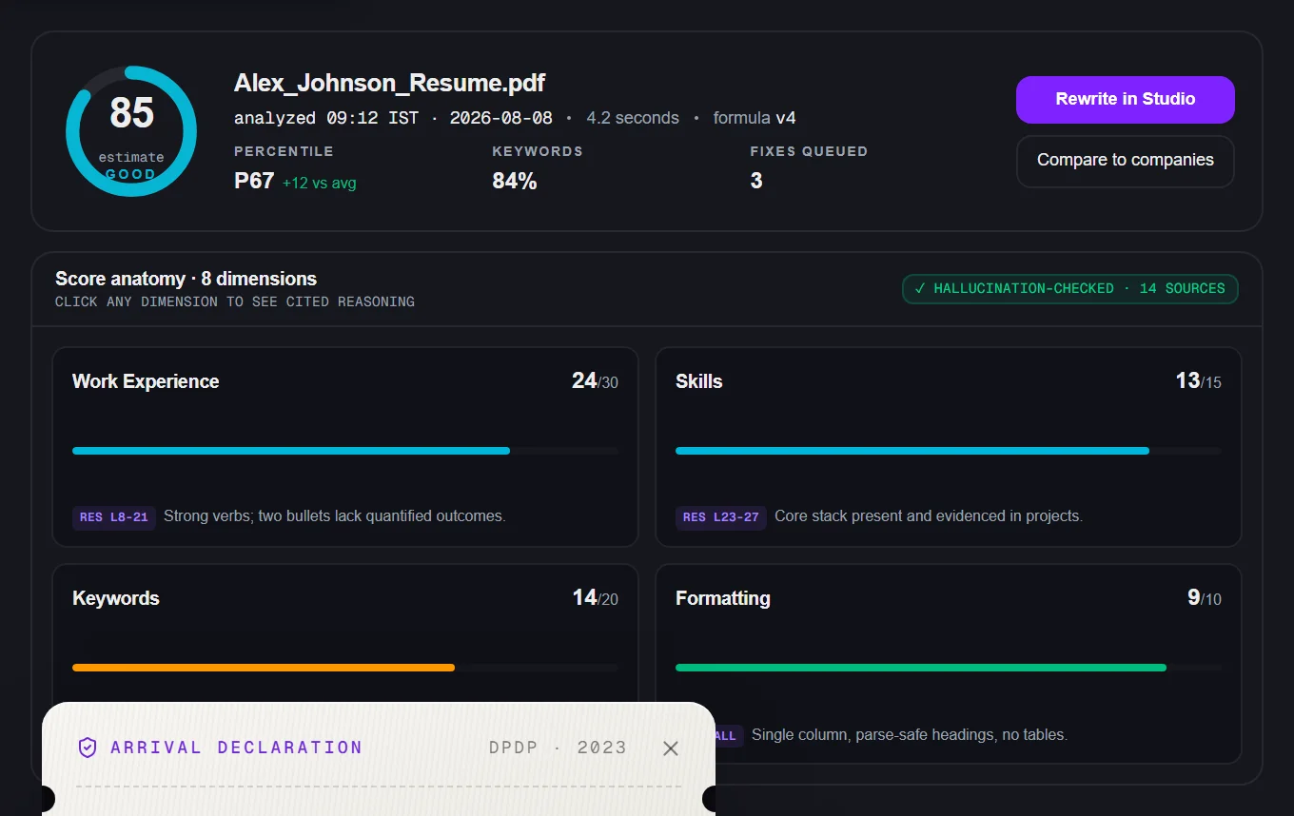Image resolution: width=1294 pixels, height=816 pixels.
Task: Click the 84% keywords value
Action: pos(515,181)
